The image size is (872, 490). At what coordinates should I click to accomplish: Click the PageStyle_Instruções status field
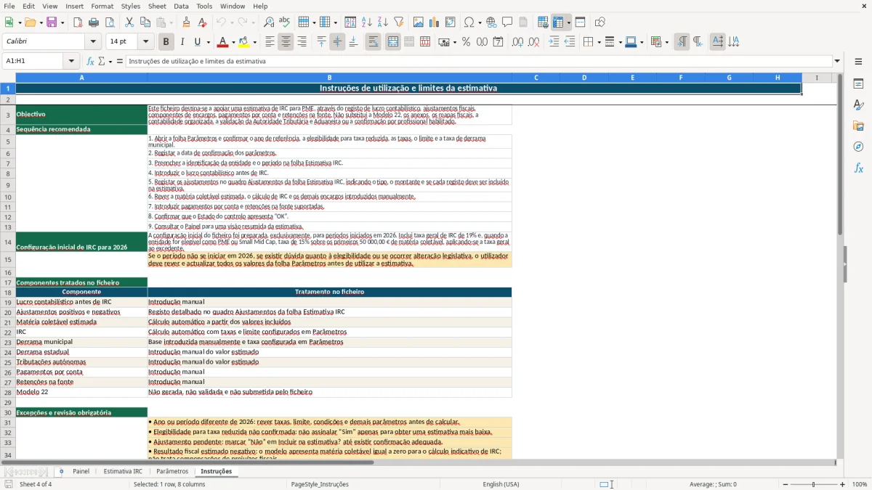click(x=320, y=484)
